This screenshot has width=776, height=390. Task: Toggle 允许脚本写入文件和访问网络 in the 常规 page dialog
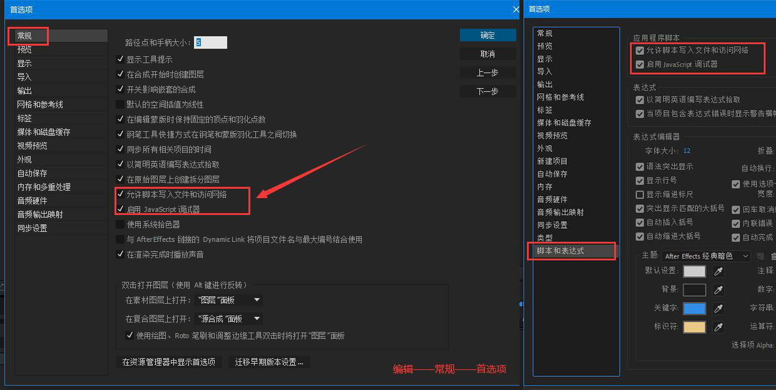(121, 194)
